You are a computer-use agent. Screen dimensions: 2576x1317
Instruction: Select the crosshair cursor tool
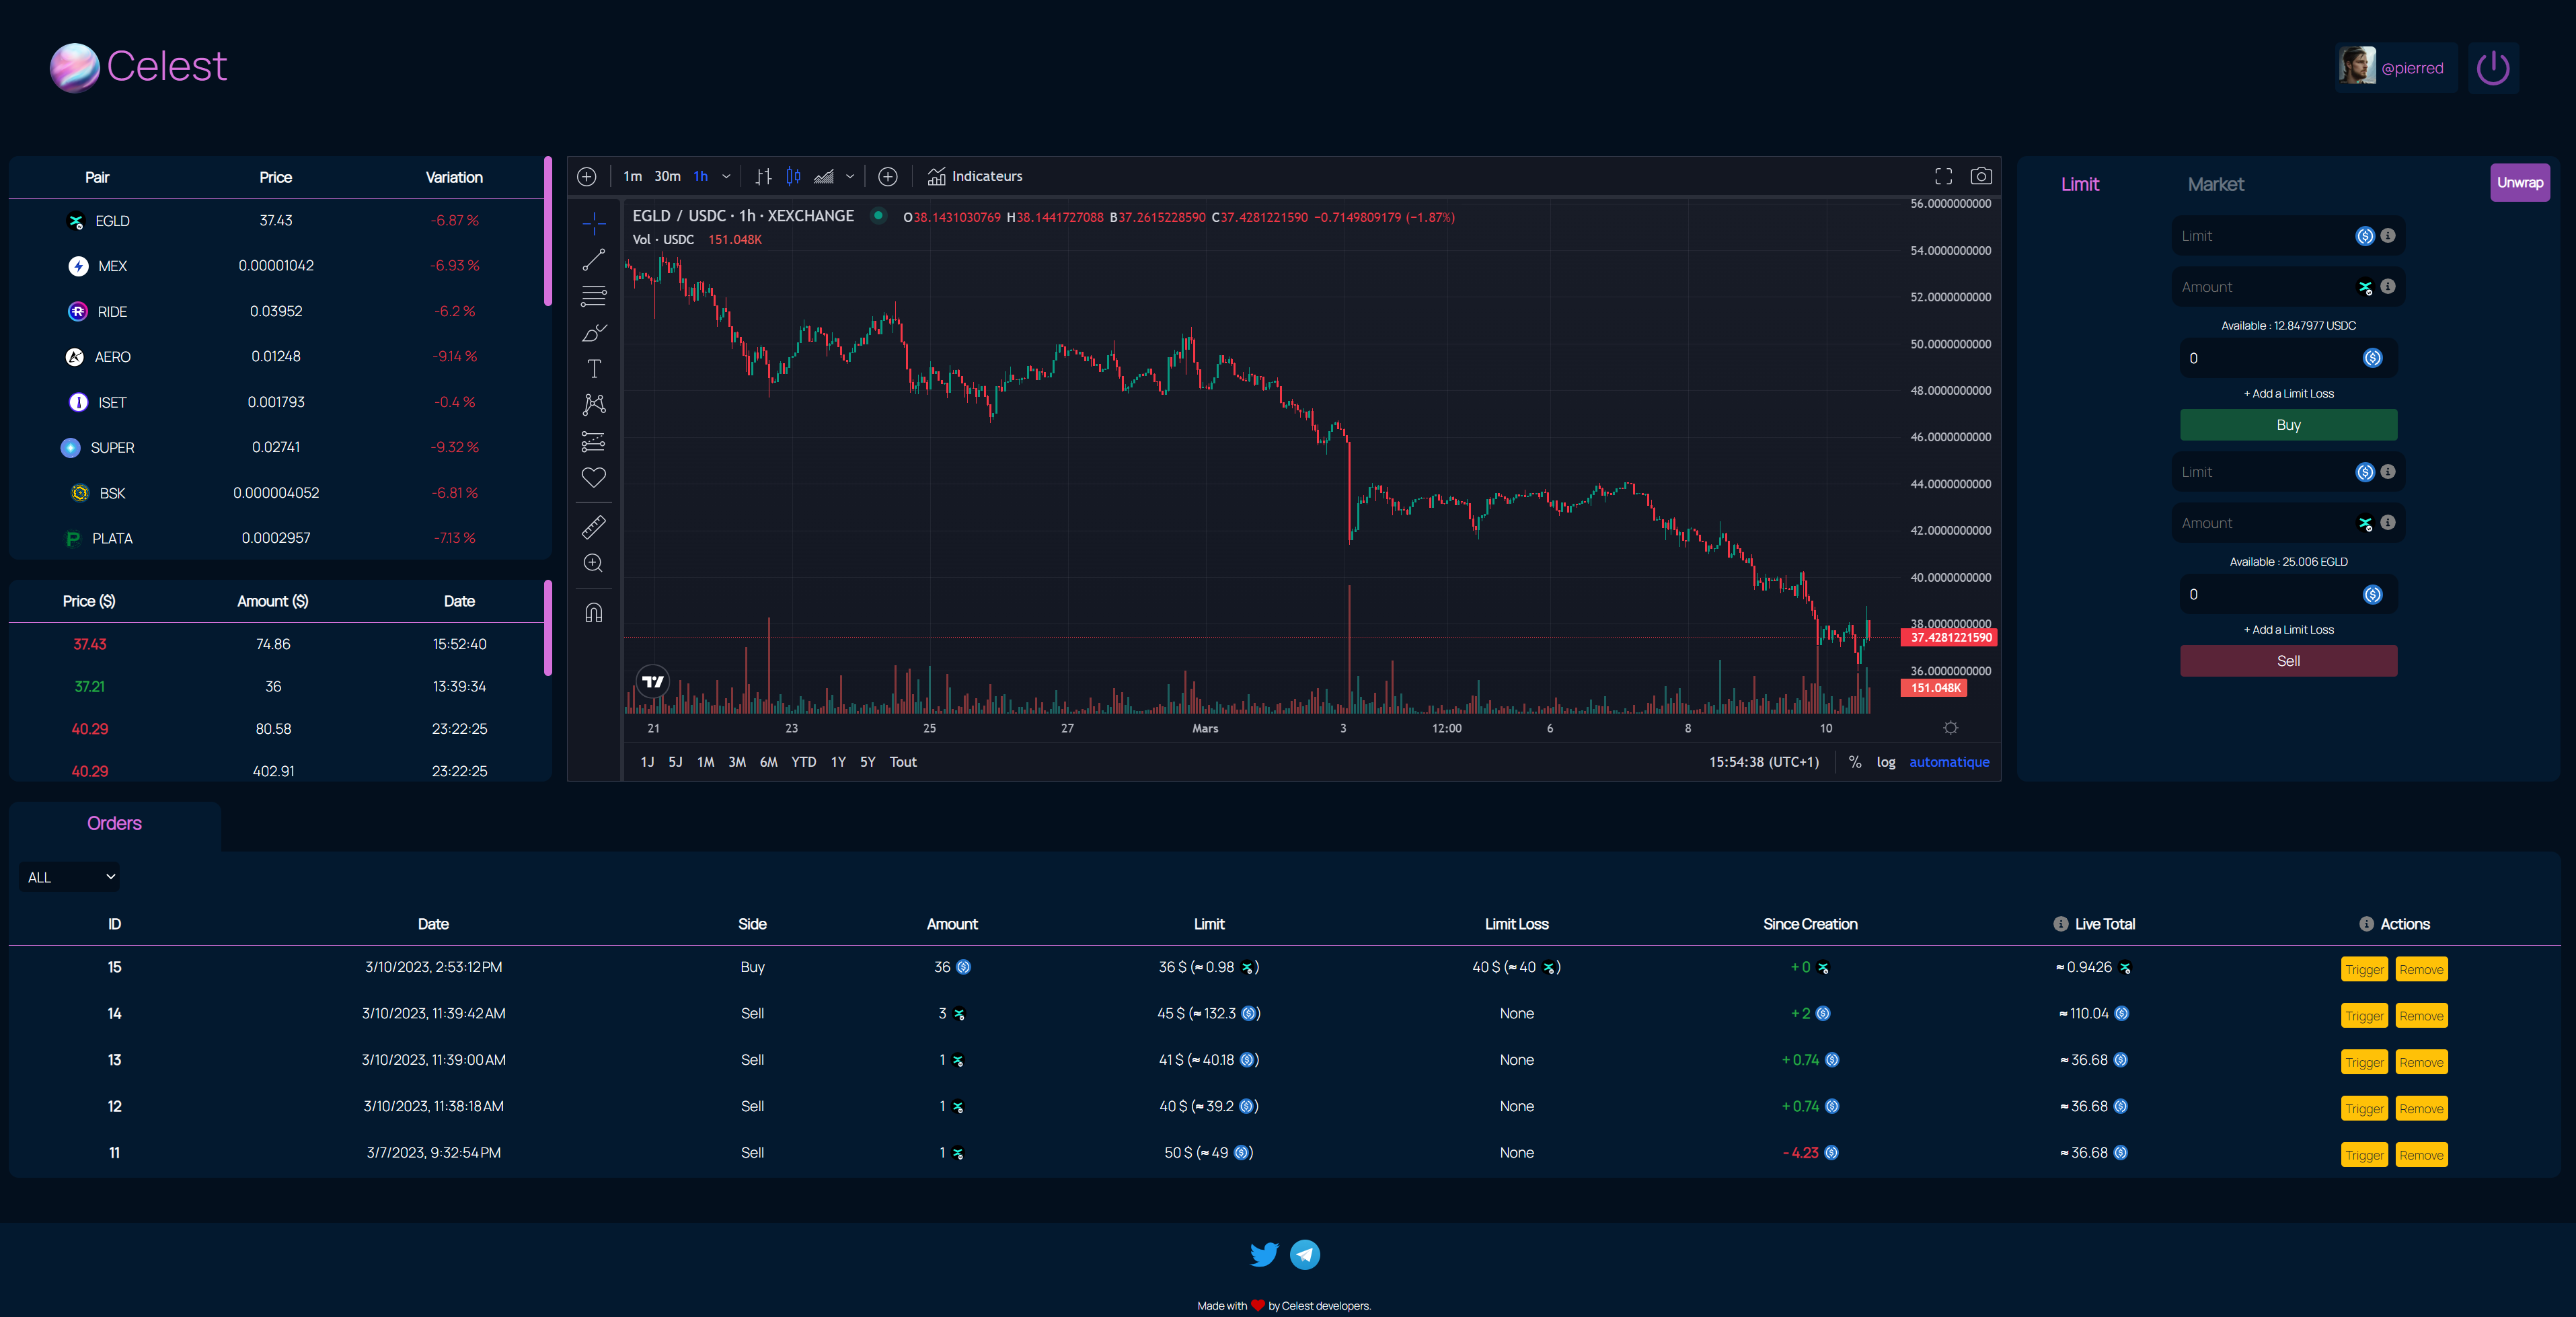click(x=594, y=222)
